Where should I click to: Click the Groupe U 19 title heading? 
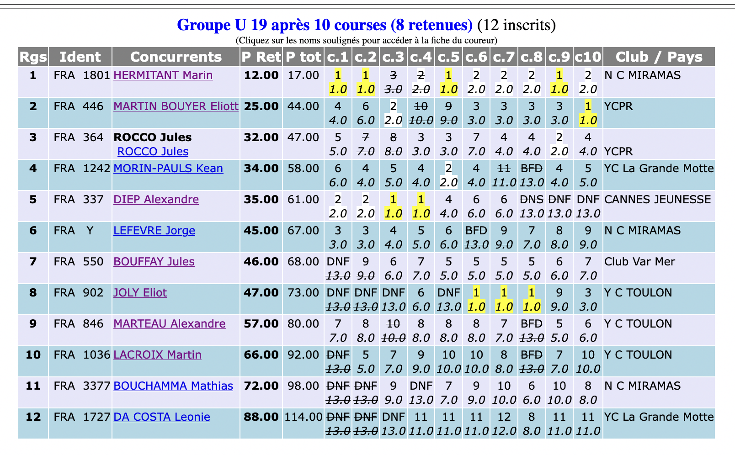[325, 25]
